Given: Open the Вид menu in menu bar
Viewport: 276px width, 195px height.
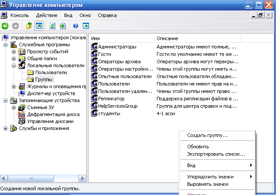Looking at the screenshot, I should (x=68, y=15).
